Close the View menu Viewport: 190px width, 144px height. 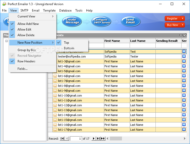coord(13,11)
